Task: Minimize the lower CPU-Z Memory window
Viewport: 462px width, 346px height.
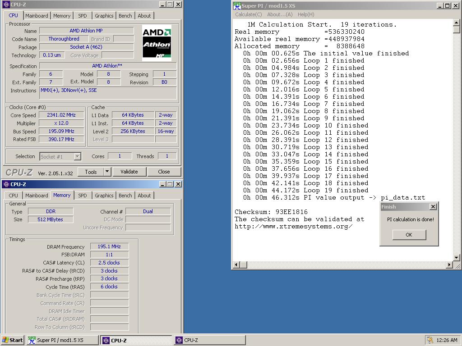Action: (x=162, y=184)
